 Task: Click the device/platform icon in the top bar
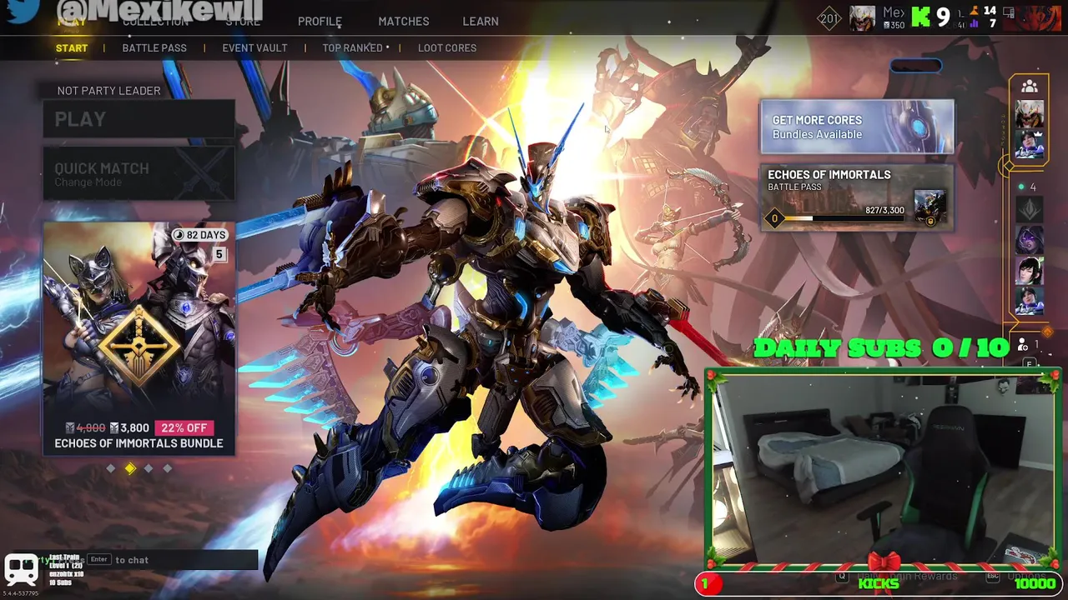1009,12
